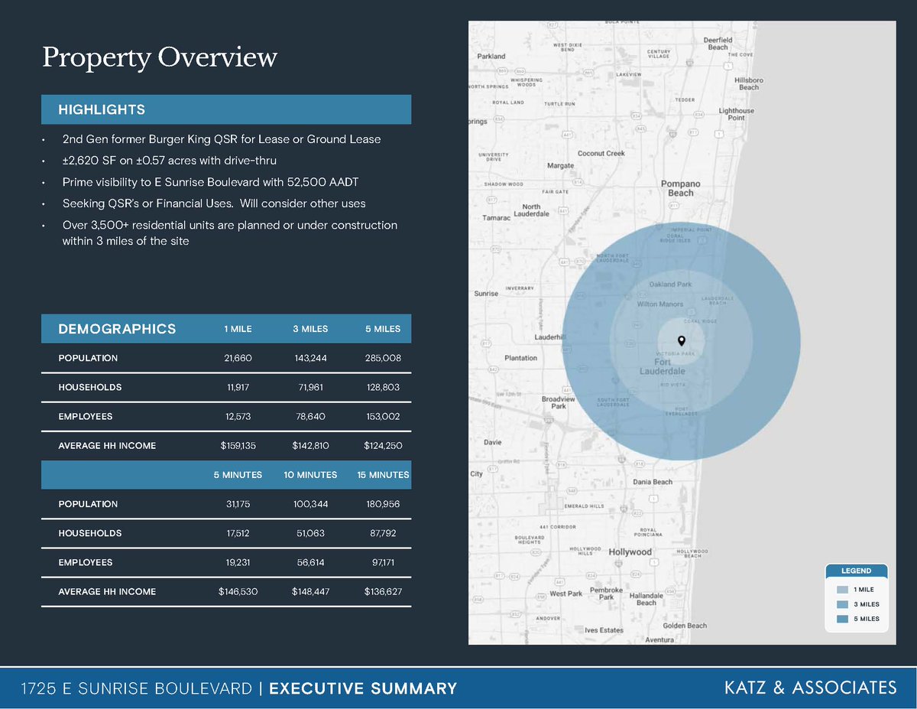Select the 10 MINUTES column header
The width and height of the screenshot is (917, 709).
(x=310, y=475)
